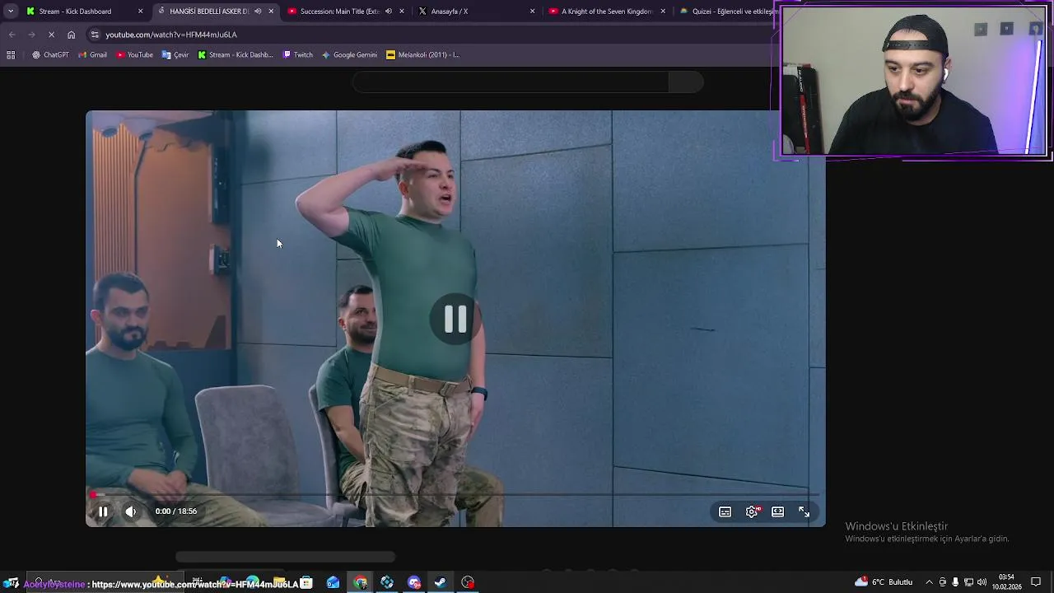Open weather widget 6°C Bulutlu
This screenshot has width=1054, height=593.
(884, 582)
